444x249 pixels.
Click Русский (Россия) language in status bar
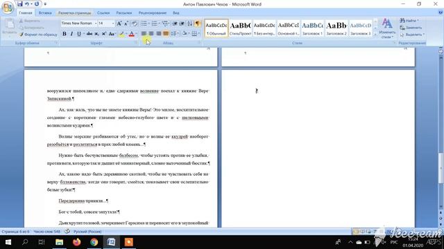(x=87, y=232)
